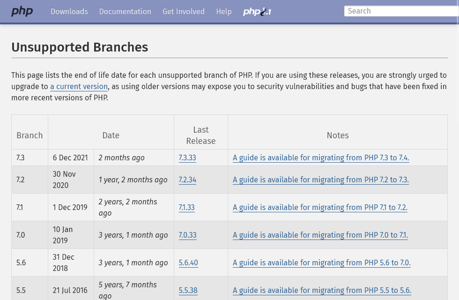The image size is (459, 300).
Task: Click the Unsupported Branches heading
Action: [x=80, y=47]
